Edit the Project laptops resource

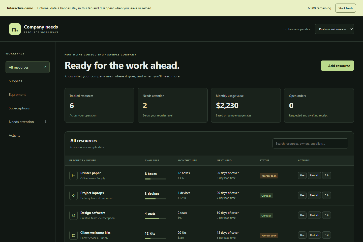pos(326,195)
